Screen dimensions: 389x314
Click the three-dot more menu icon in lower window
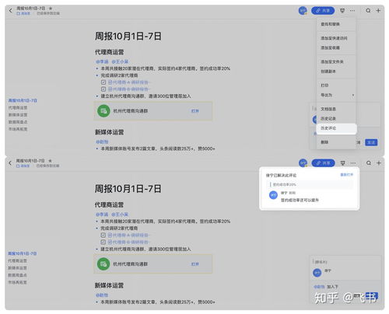[x=353, y=163]
